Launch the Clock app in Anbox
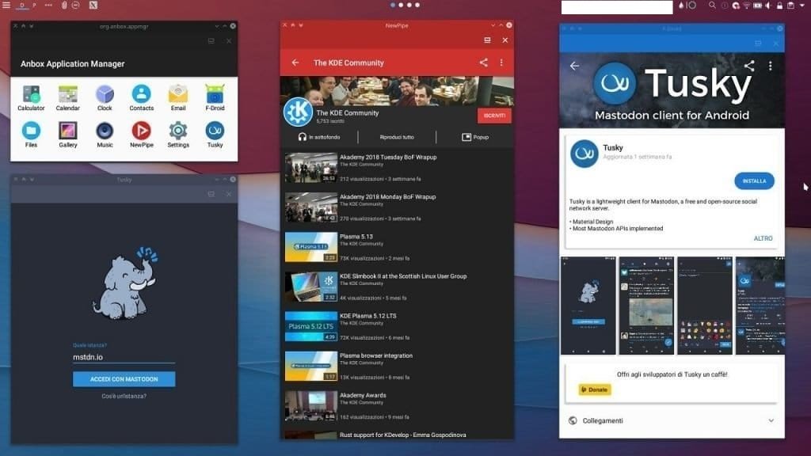This screenshot has width=811, height=456. pos(105,97)
